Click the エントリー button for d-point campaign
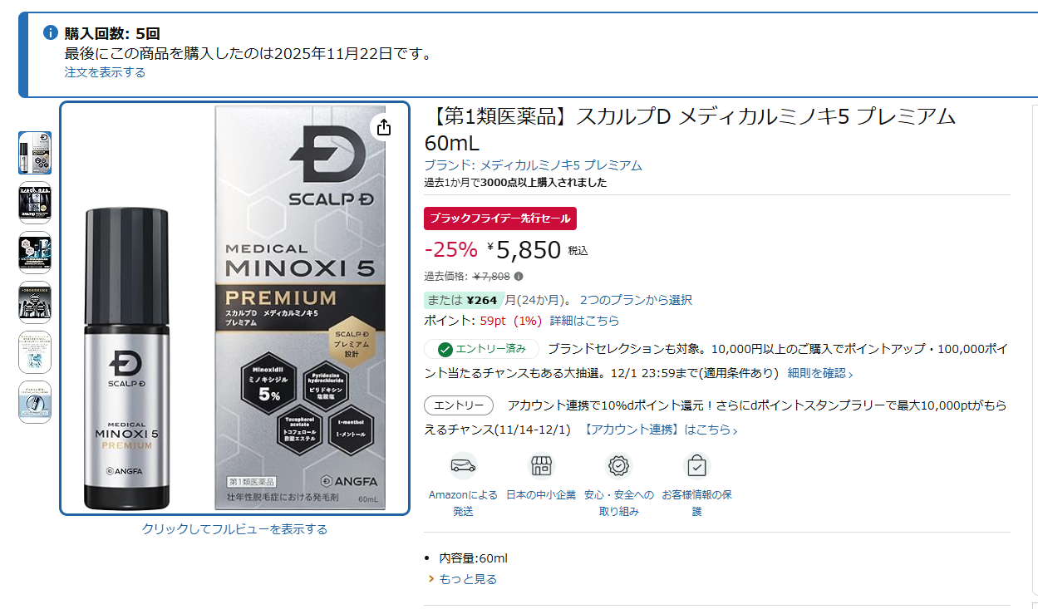1038x609 pixels. (459, 405)
